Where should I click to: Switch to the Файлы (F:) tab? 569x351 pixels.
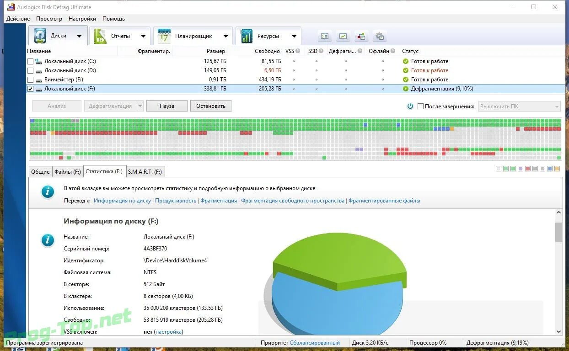coord(68,172)
